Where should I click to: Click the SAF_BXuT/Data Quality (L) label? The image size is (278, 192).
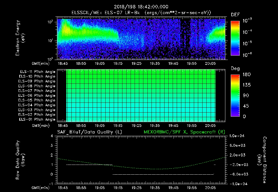pos(90,132)
